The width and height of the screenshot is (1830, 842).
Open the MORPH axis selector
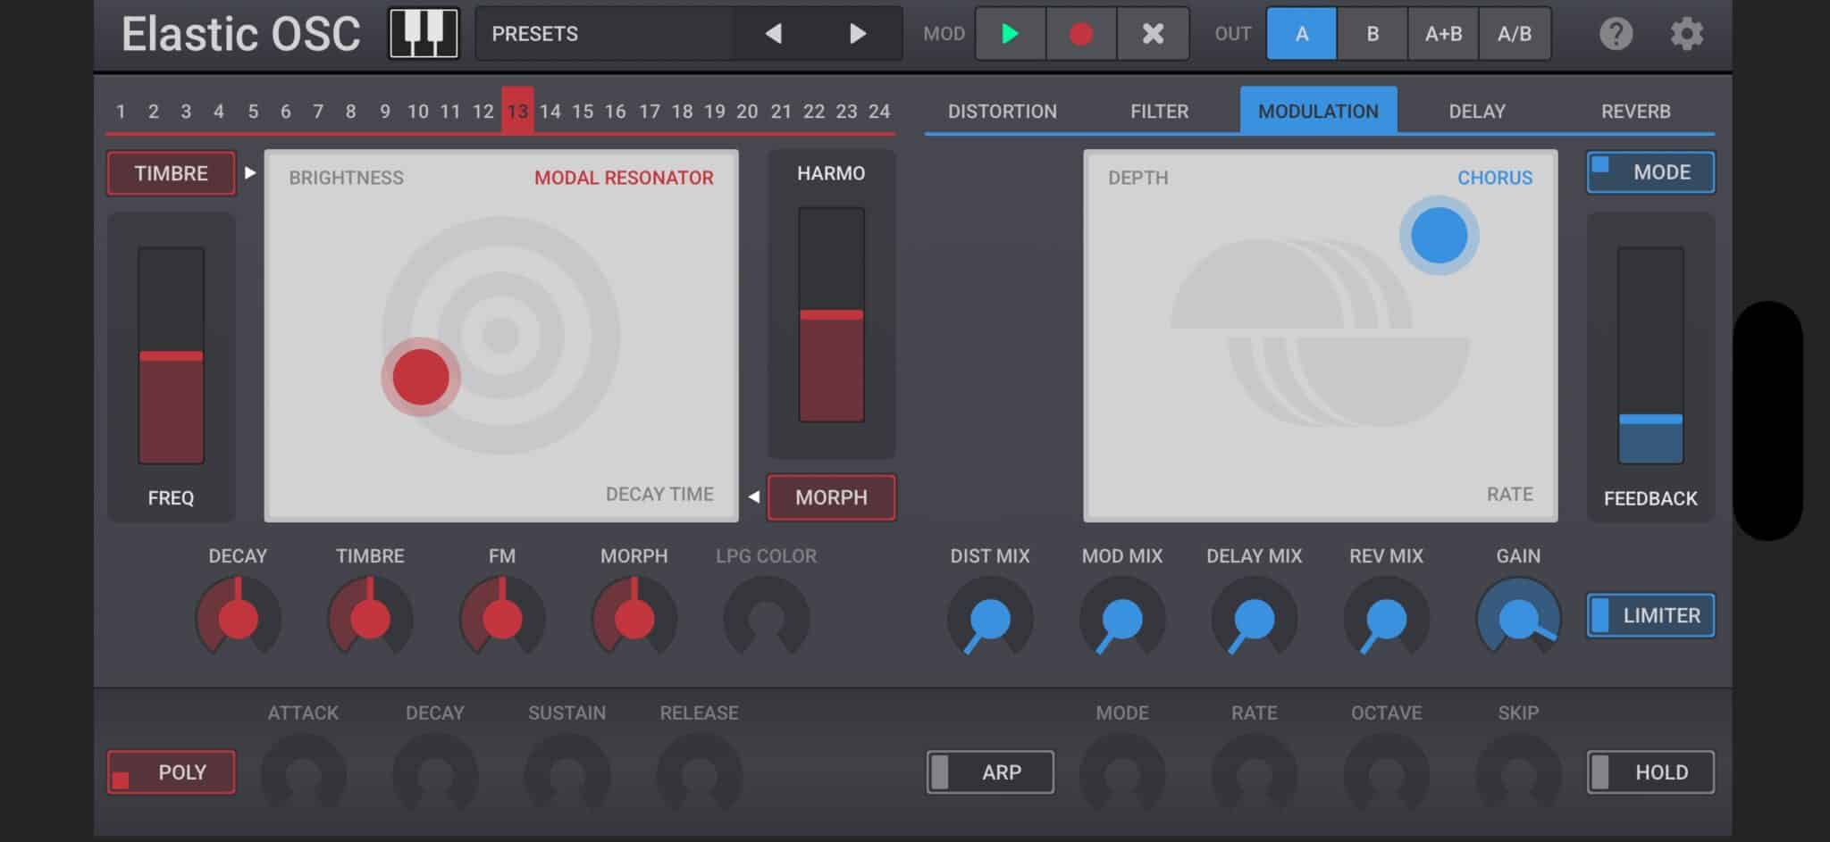[x=831, y=497]
